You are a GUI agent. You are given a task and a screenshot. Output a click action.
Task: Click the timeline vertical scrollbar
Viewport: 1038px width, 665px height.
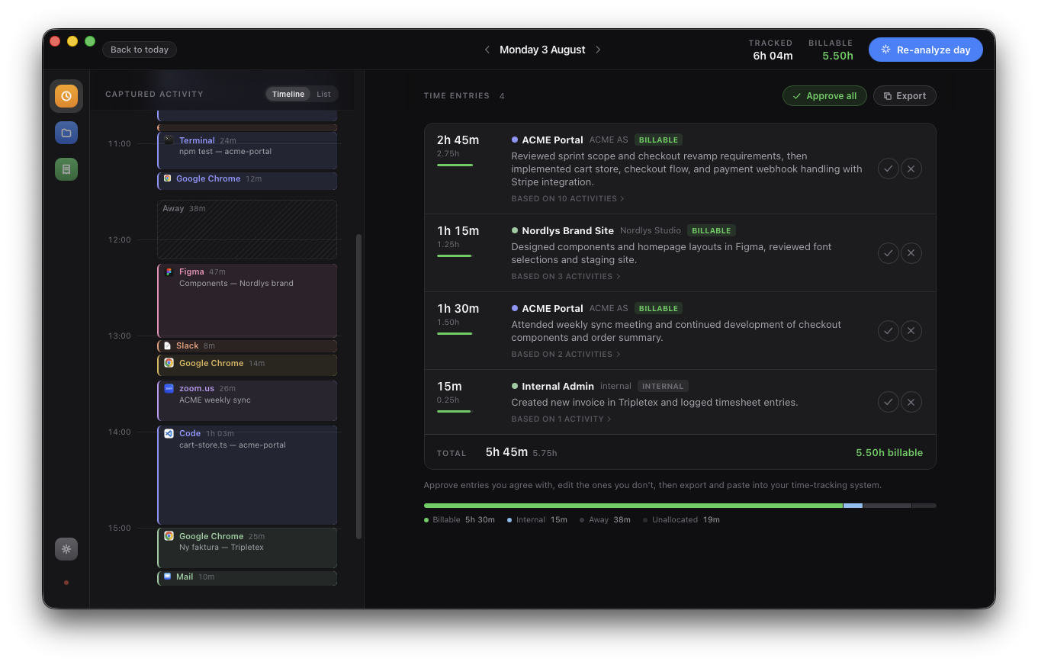359,387
